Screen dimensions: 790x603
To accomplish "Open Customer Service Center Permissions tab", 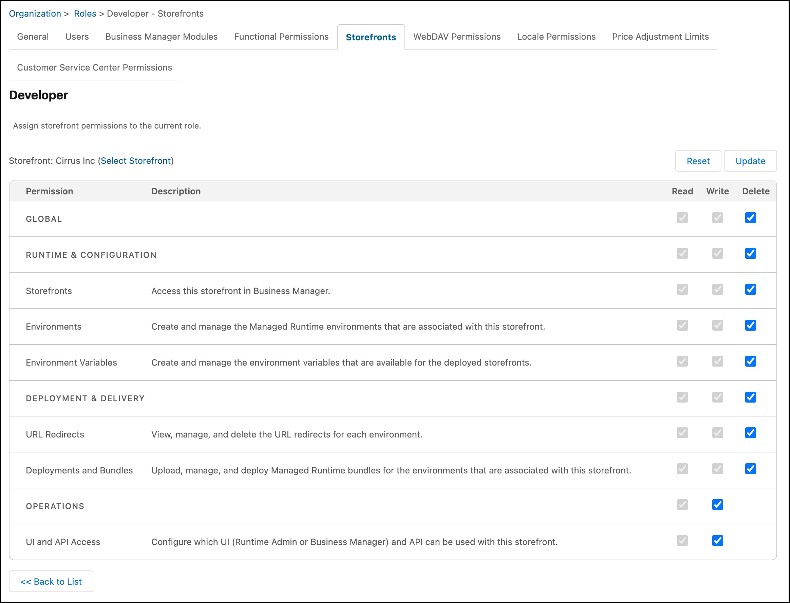I will [x=94, y=67].
